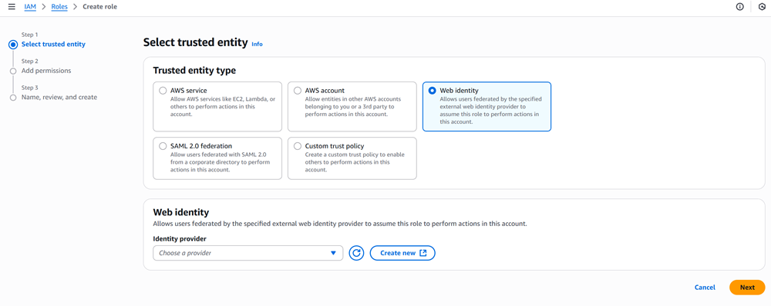Go to IAM in the breadcrumb
771x306 pixels.
30,7
